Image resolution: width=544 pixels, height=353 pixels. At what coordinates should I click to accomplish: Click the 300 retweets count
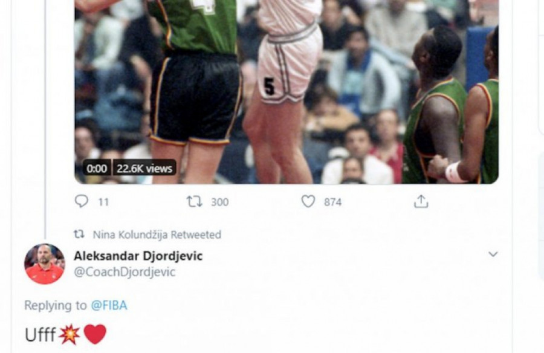coord(220,202)
